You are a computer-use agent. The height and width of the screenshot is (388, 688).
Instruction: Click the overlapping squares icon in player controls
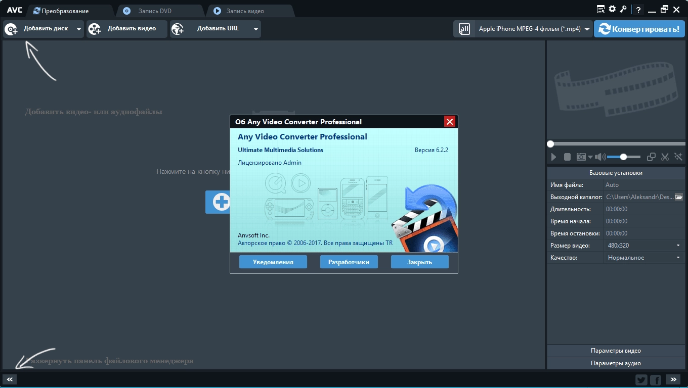pos(651,157)
